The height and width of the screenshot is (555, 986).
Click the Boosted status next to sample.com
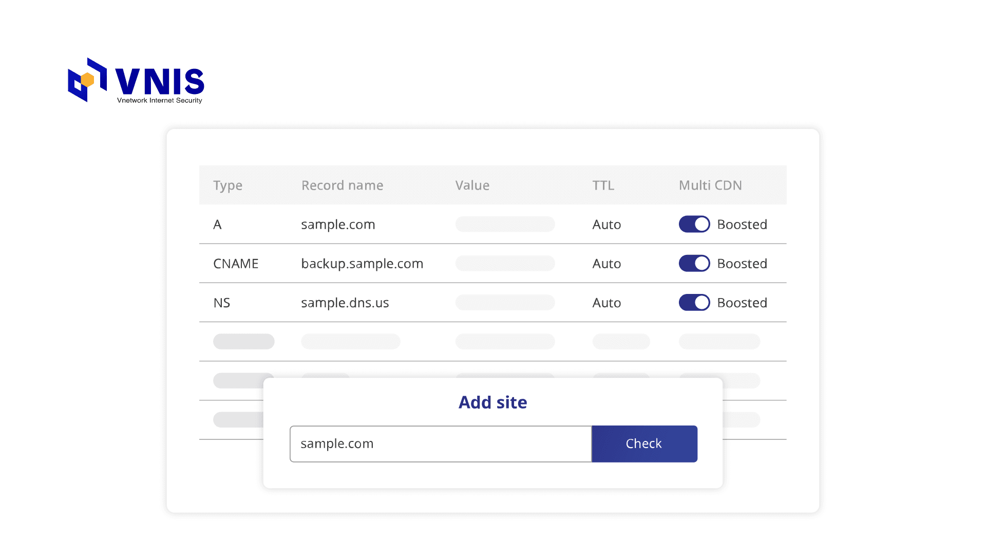click(x=742, y=224)
